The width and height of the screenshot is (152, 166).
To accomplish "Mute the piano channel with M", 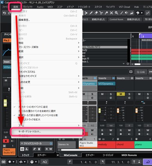I will pos(139,94).
